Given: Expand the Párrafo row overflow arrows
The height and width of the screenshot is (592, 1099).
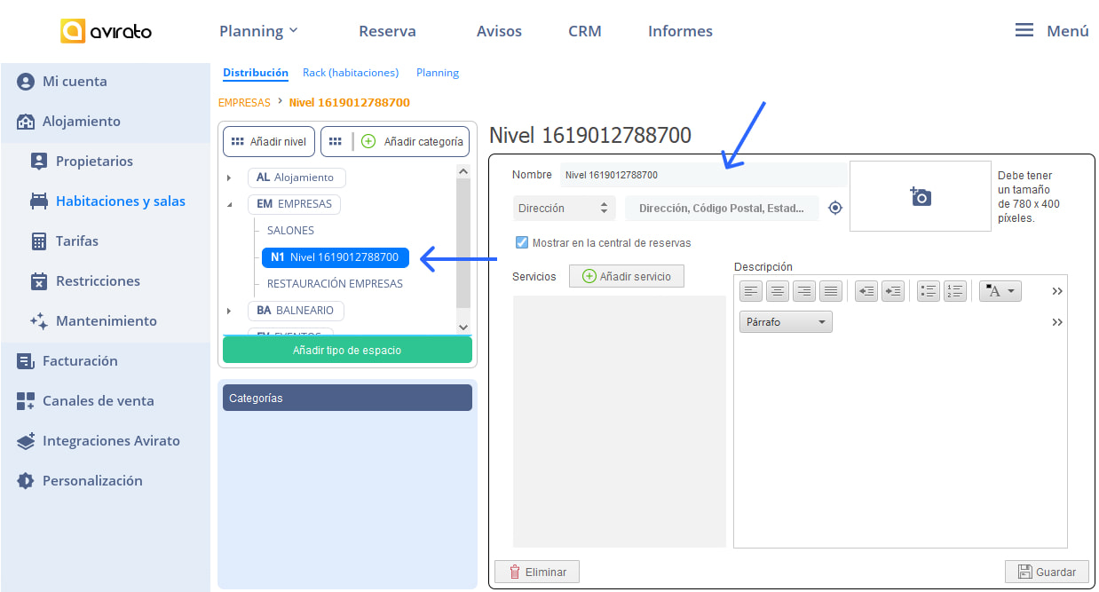Looking at the screenshot, I should pyautogui.click(x=1057, y=322).
